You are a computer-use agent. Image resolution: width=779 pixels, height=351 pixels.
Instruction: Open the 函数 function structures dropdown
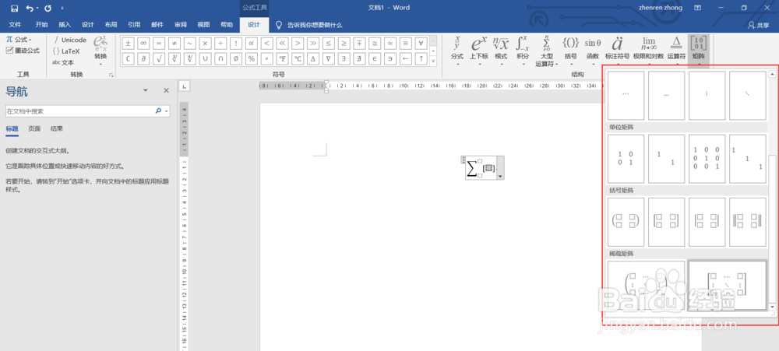pos(593,51)
